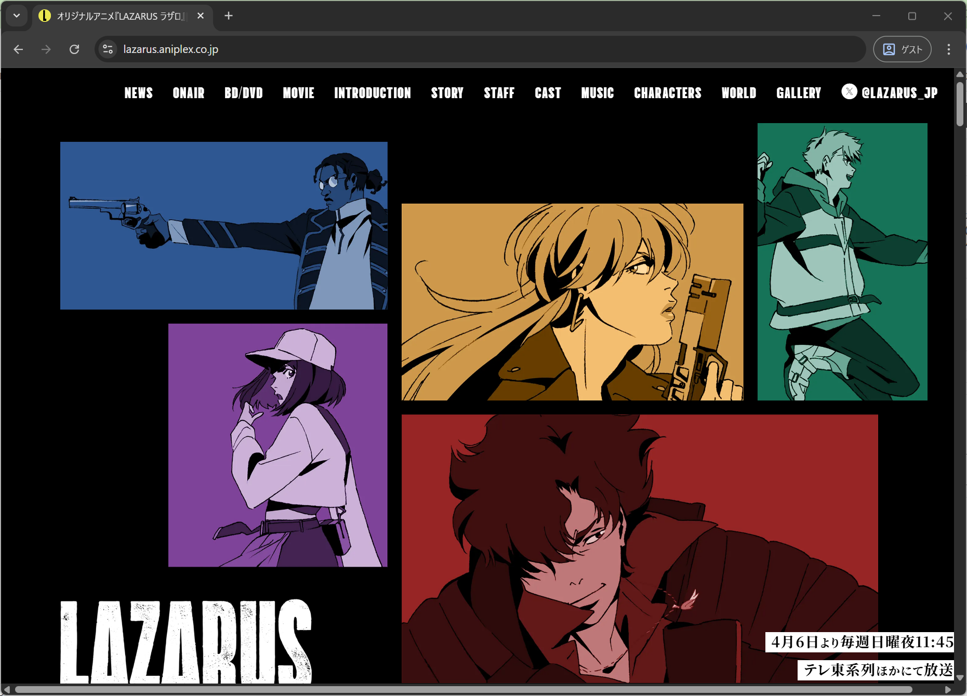Viewport: 967px width, 696px height.
Task: Navigate to the MOVIE section
Action: 299,93
